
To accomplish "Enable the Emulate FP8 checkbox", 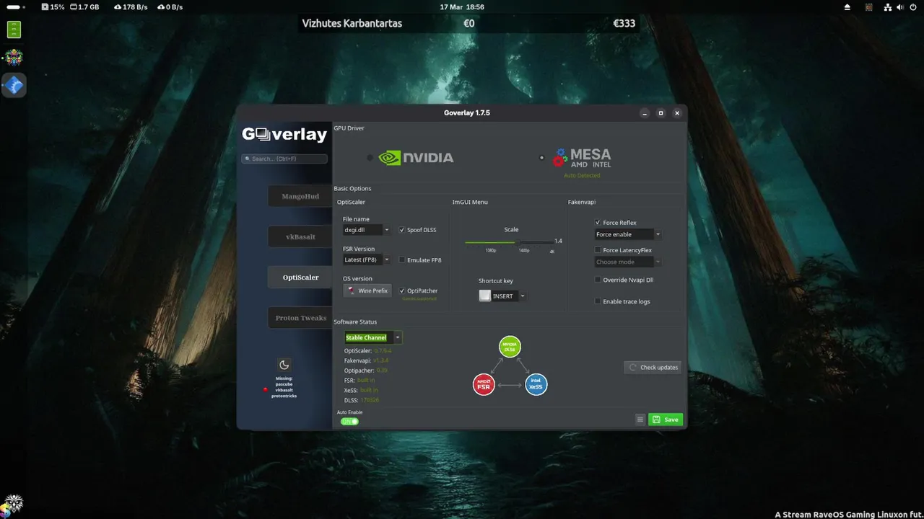I will 402,260.
